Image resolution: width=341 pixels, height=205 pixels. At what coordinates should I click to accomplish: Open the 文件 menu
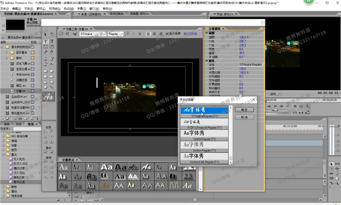(x=4, y=9)
